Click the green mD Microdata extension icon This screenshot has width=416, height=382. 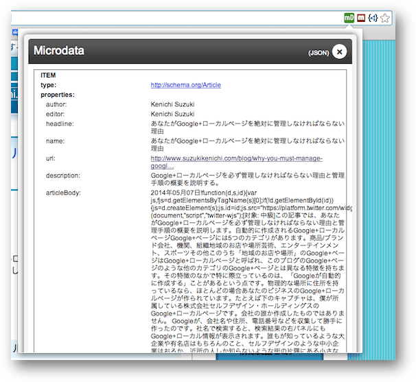coord(349,18)
